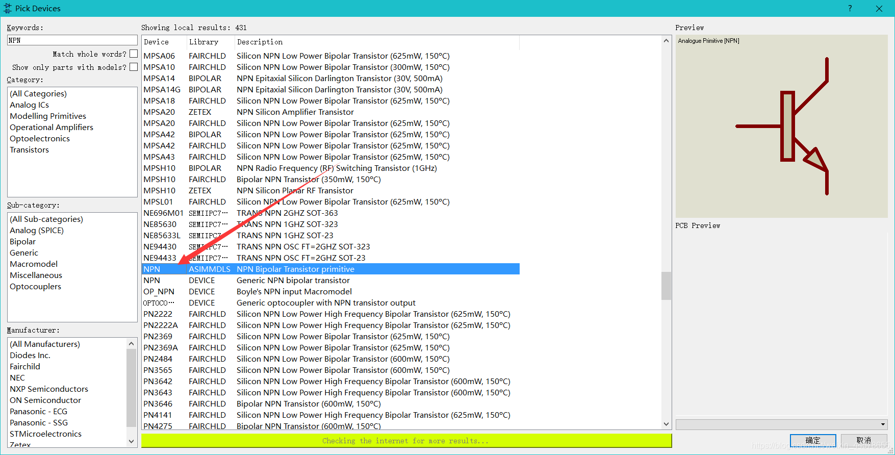Select the PN2484 device row

(330, 359)
